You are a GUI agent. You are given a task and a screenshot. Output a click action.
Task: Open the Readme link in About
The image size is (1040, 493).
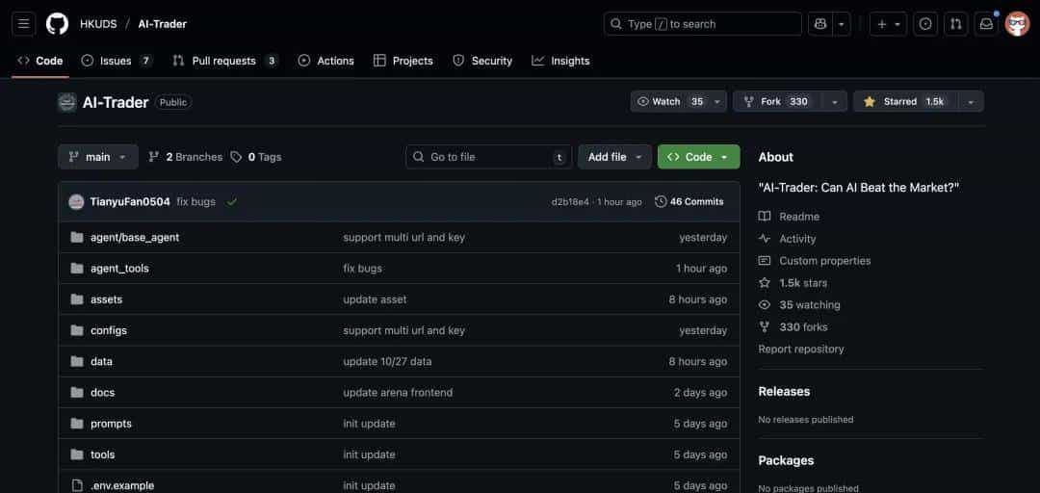tap(790, 217)
